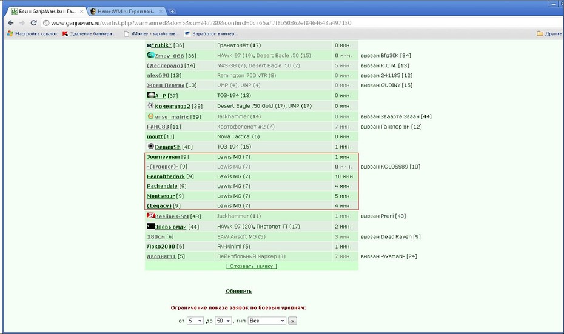Screen dimensions: 564x334
Task: Click the icon beside Коментатор2
Action: [151, 105]
